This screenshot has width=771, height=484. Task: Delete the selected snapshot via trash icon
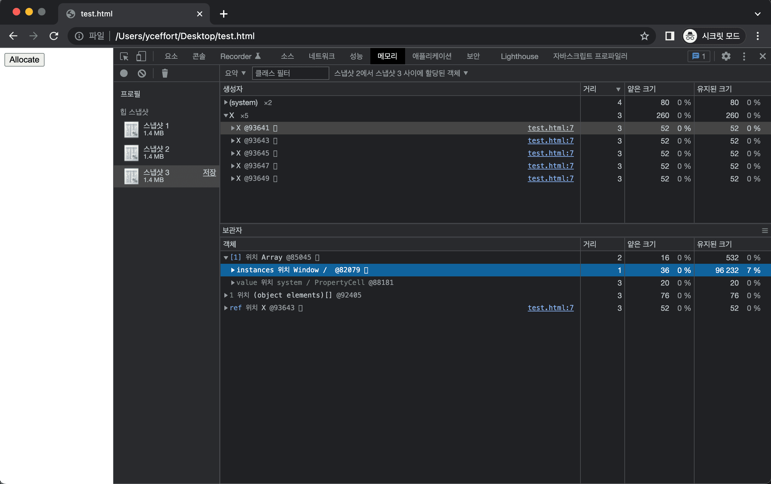coord(165,73)
